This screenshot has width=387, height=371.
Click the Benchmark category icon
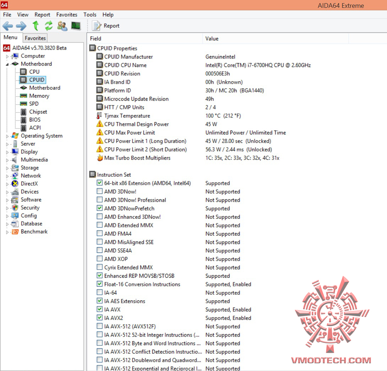point(15,232)
